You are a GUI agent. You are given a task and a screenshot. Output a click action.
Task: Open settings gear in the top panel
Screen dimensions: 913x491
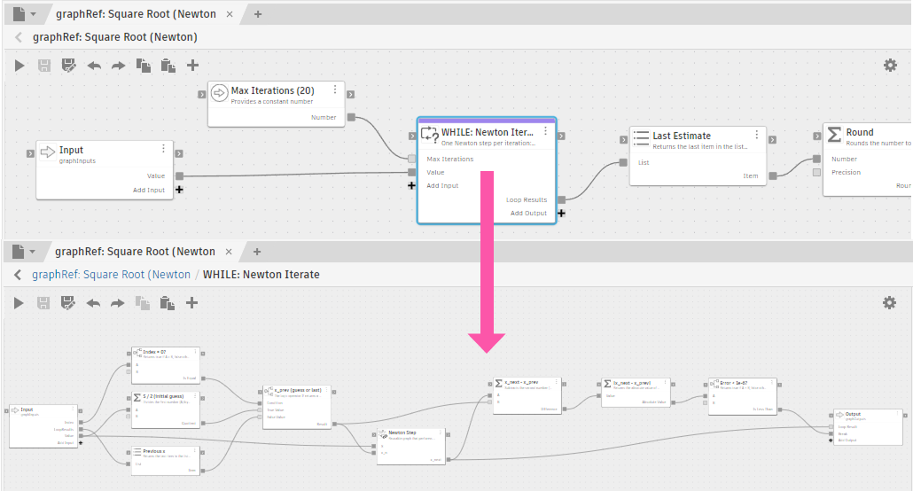pyautogui.click(x=890, y=65)
